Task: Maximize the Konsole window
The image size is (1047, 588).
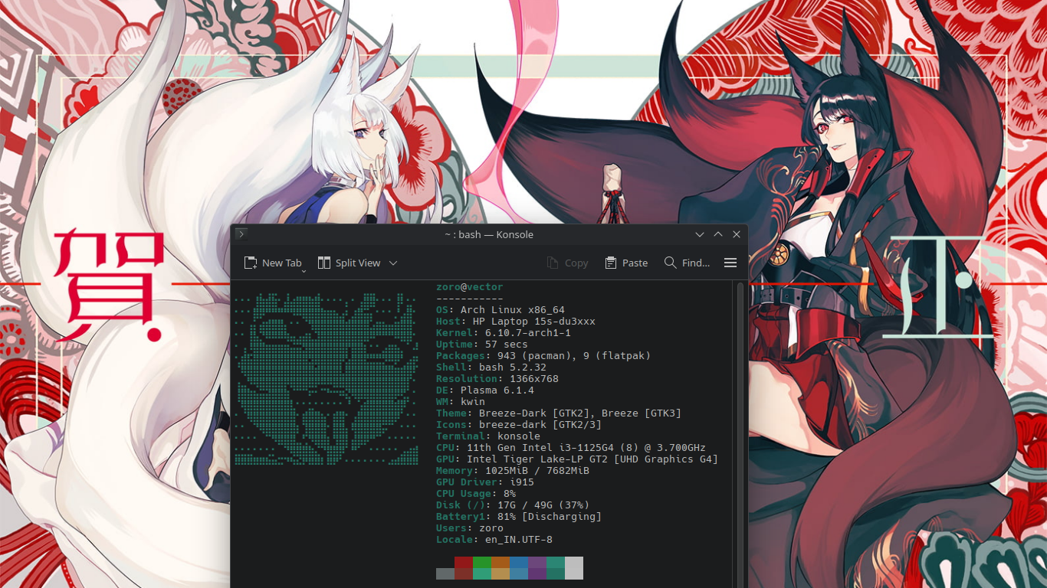Action: pyautogui.click(x=718, y=234)
